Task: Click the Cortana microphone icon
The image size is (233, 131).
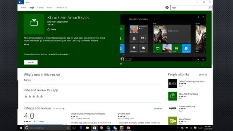Action: coord(68,128)
